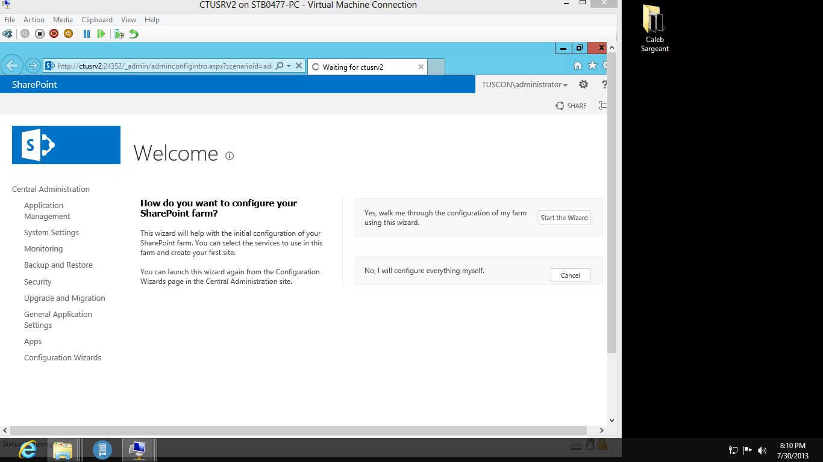Image resolution: width=823 pixels, height=462 pixels.
Task: Open the Caleb Sargeant desktop folder
Action: pyautogui.click(x=654, y=28)
